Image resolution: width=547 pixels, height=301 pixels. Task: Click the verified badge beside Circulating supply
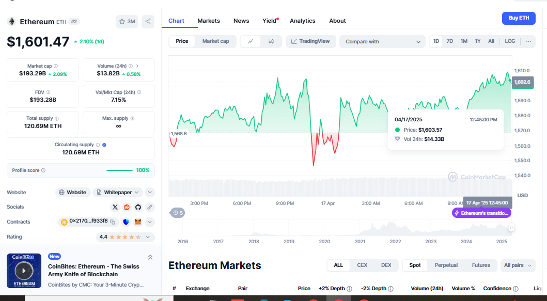104,145
